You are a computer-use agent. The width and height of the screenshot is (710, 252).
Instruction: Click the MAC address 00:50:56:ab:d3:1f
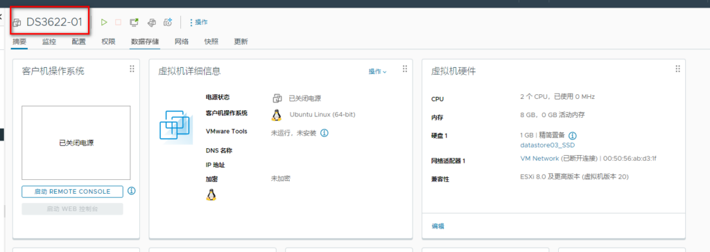(630, 159)
